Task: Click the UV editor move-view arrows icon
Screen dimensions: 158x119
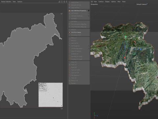Action: pyautogui.click(x=64, y=2)
